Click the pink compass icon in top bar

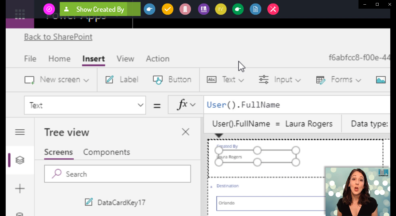click(49, 9)
